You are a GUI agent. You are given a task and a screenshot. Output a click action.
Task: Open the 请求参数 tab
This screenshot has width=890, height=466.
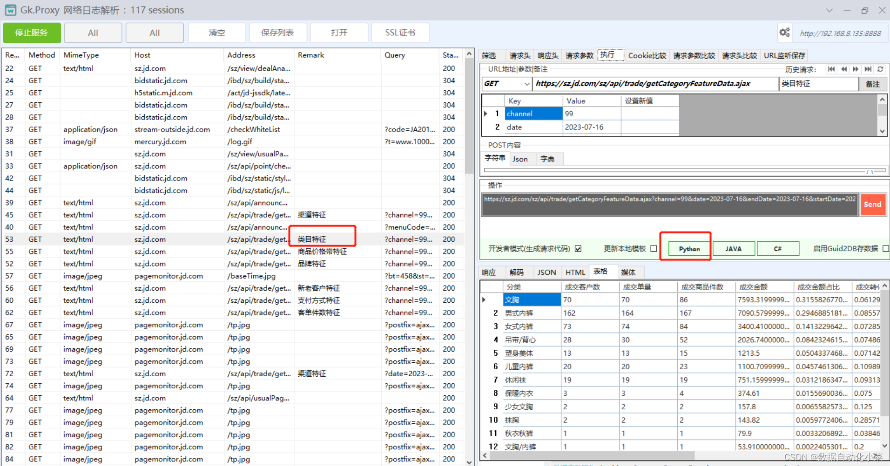pos(580,55)
